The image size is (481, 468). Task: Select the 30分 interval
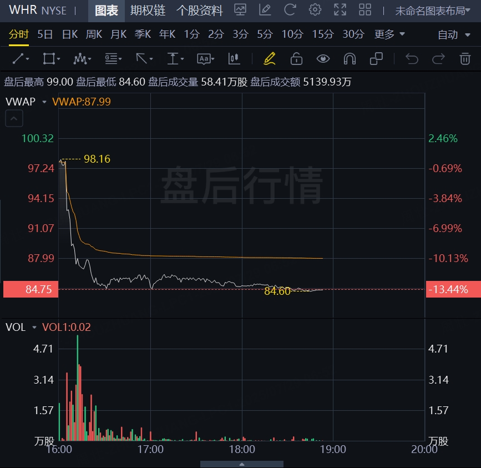[x=353, y=34]
